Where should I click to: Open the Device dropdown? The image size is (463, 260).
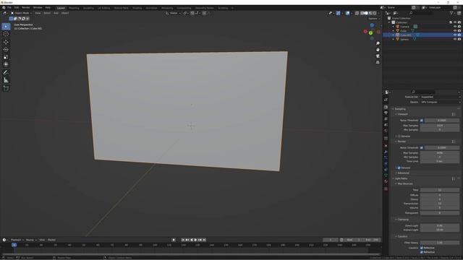coord(440,102)
